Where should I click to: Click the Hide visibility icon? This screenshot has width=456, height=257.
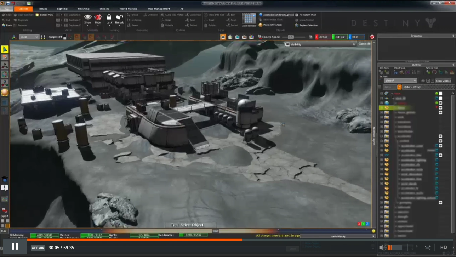click(x=98, y=17)
